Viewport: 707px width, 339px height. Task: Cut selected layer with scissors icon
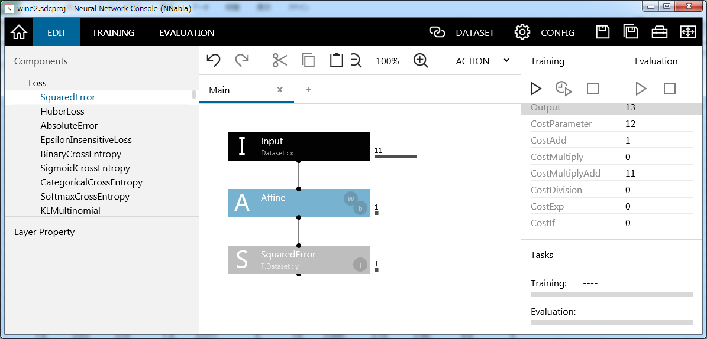(279, 61)
